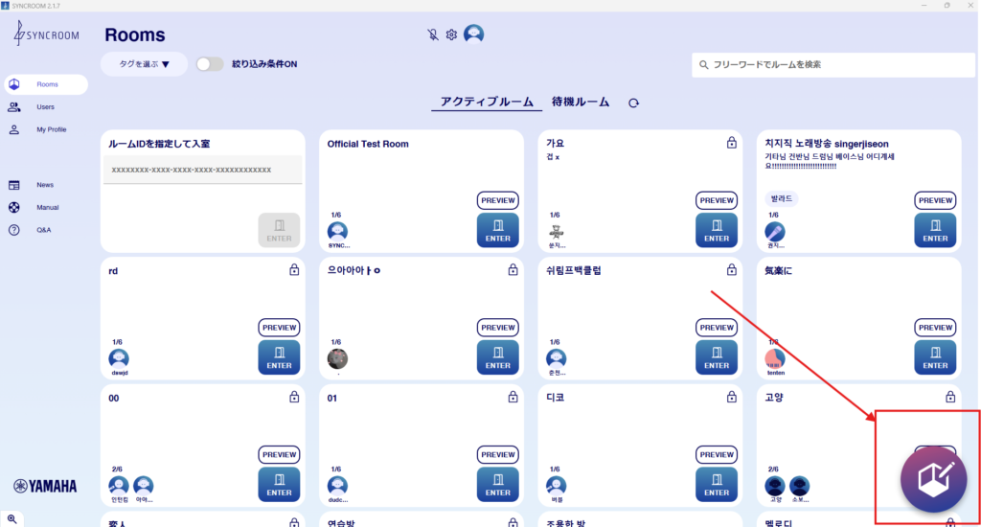Enter the Official Test Room
Image resolution: width=981 pixels, height=527 pixels.
click(497, 230)
